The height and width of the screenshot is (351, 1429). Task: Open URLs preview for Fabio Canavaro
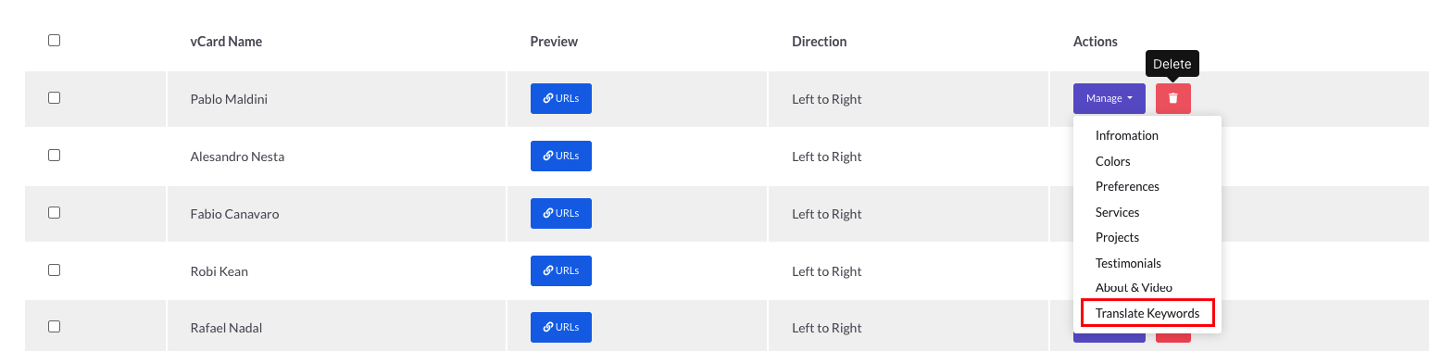pos(560,213)
